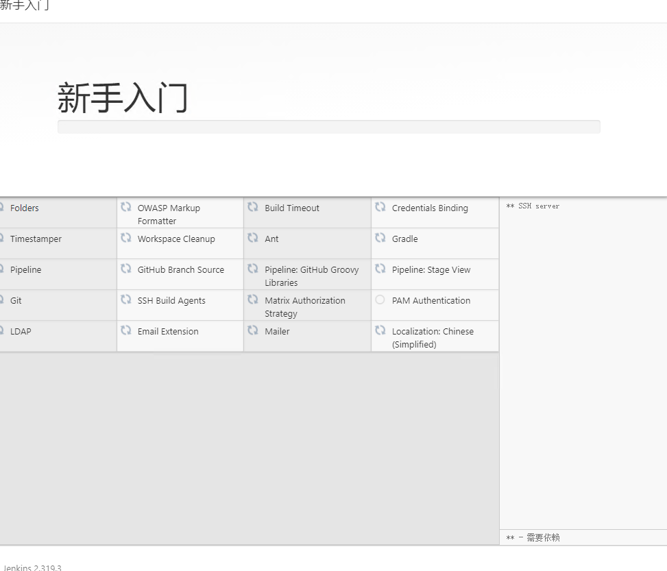
Task: Click the OWASP Markup Formatter label
Action: point(169,215)
